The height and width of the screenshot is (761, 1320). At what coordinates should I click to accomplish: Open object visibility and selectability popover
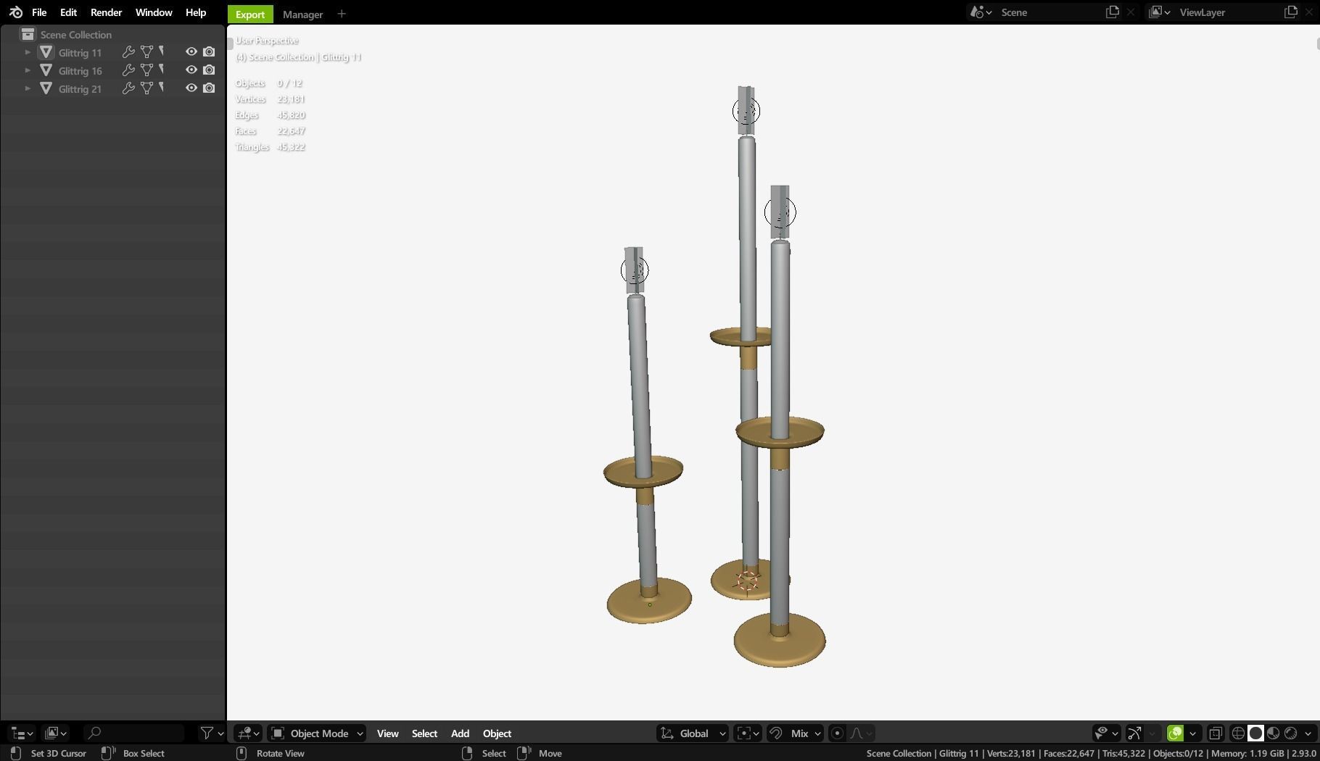[x=1106, y=733]
